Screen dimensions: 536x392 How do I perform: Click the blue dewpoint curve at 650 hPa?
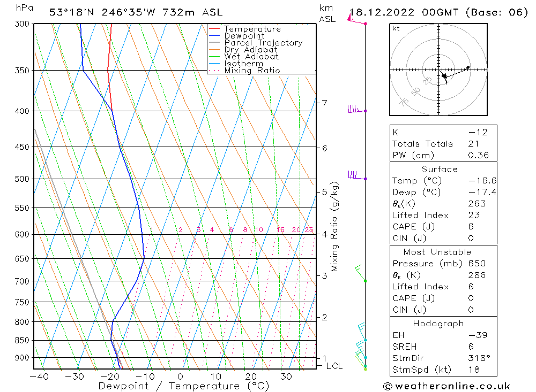144,258
